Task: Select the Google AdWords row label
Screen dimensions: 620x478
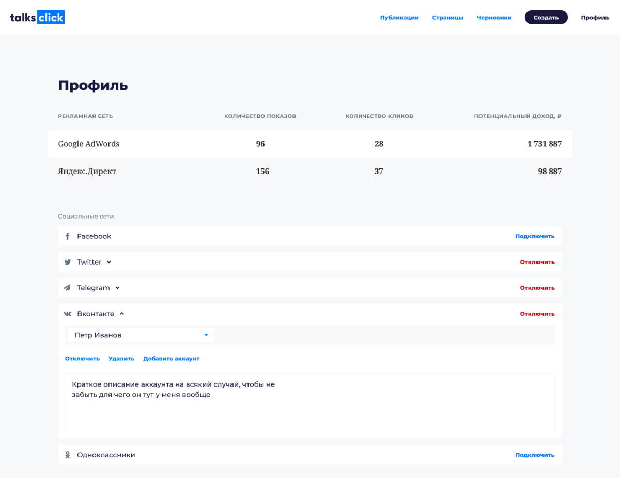Action: point(89,144)
